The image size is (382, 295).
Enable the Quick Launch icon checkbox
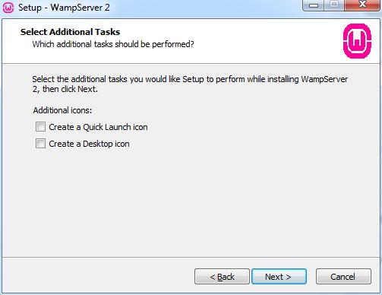(x=40, y=127)
